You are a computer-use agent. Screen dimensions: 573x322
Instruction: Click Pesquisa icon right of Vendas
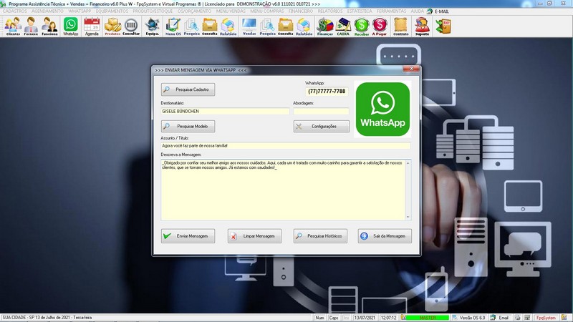[267, 26]
